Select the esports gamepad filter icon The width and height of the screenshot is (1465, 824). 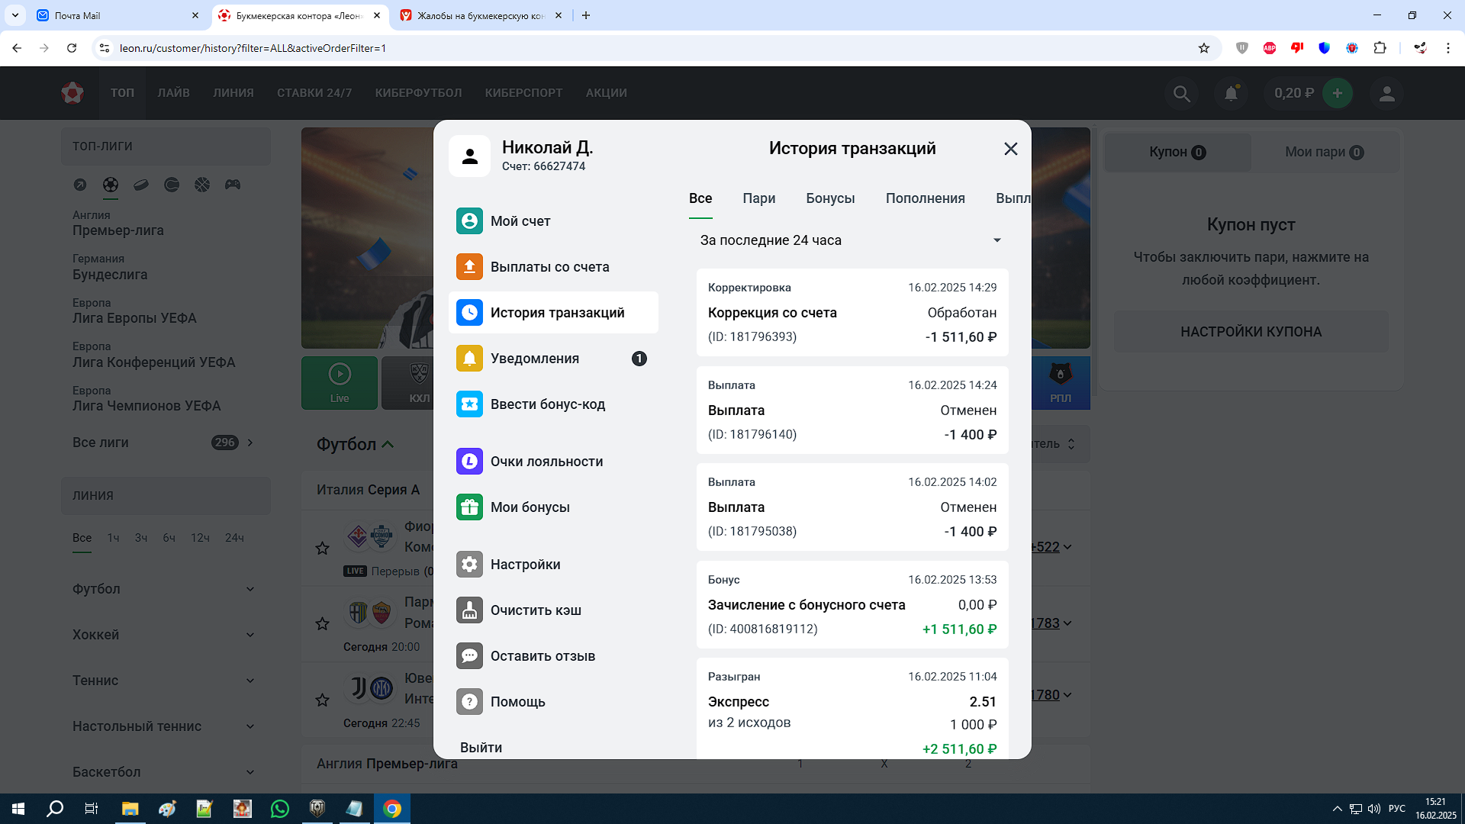point(233,185)
